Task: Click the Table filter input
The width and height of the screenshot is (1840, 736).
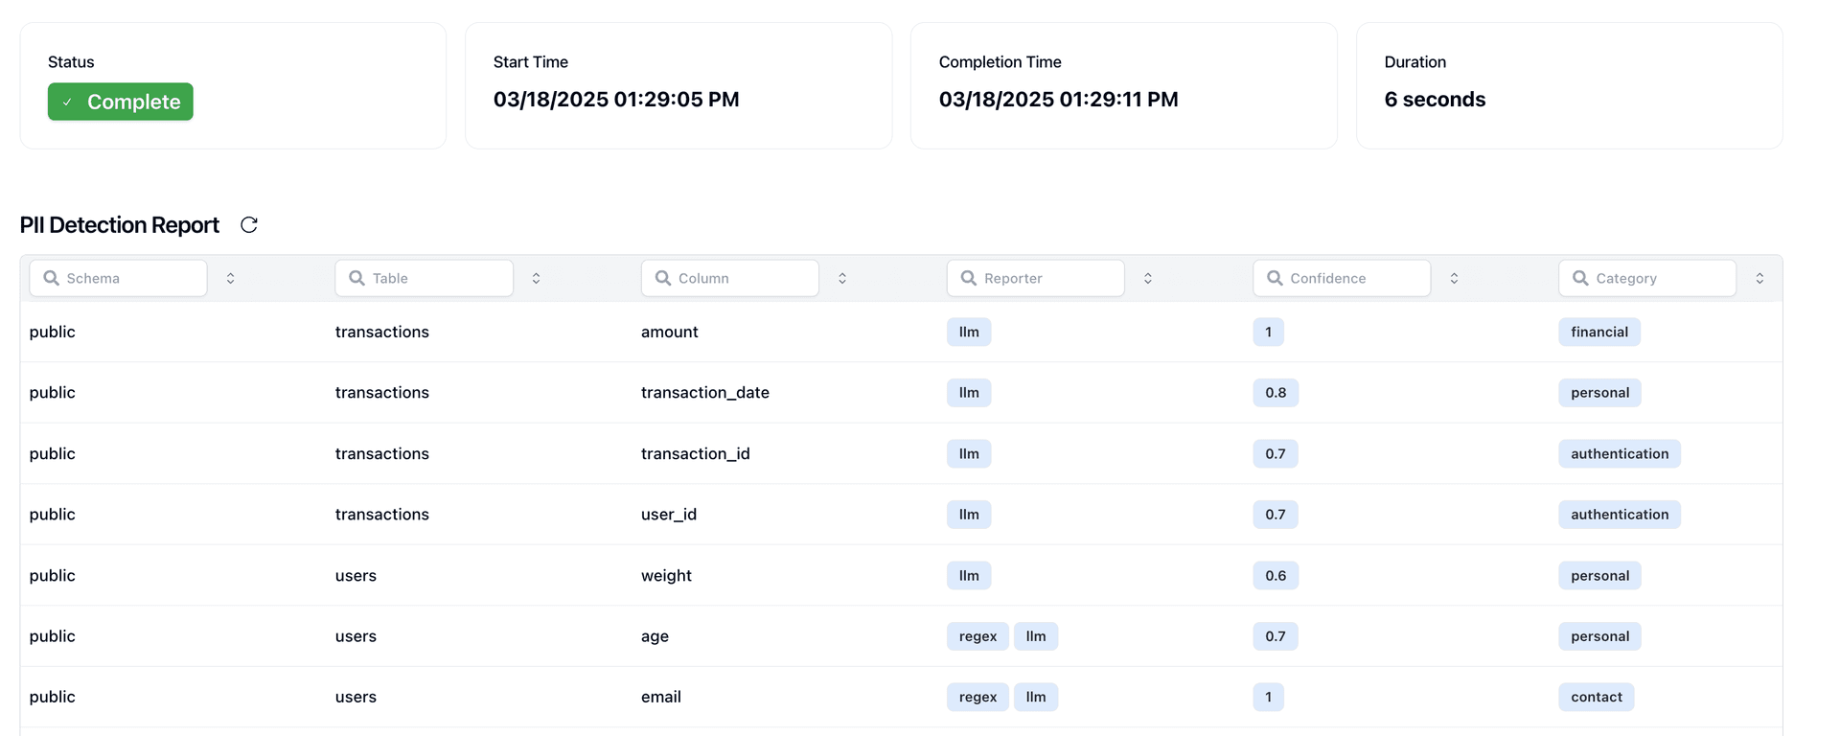Action: click(425, 278)
